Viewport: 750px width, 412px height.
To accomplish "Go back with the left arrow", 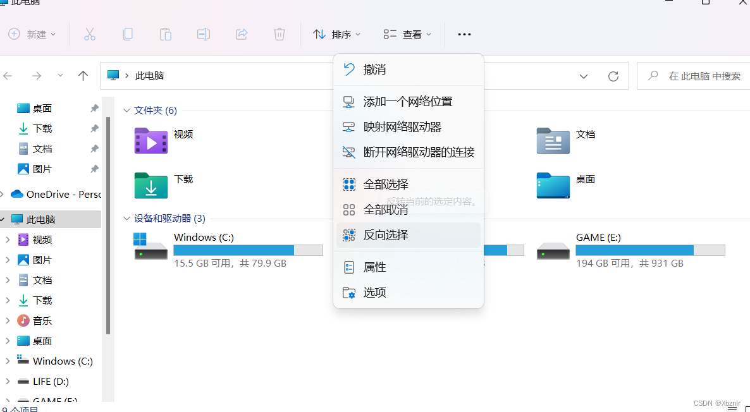I will tap(8, 76).
